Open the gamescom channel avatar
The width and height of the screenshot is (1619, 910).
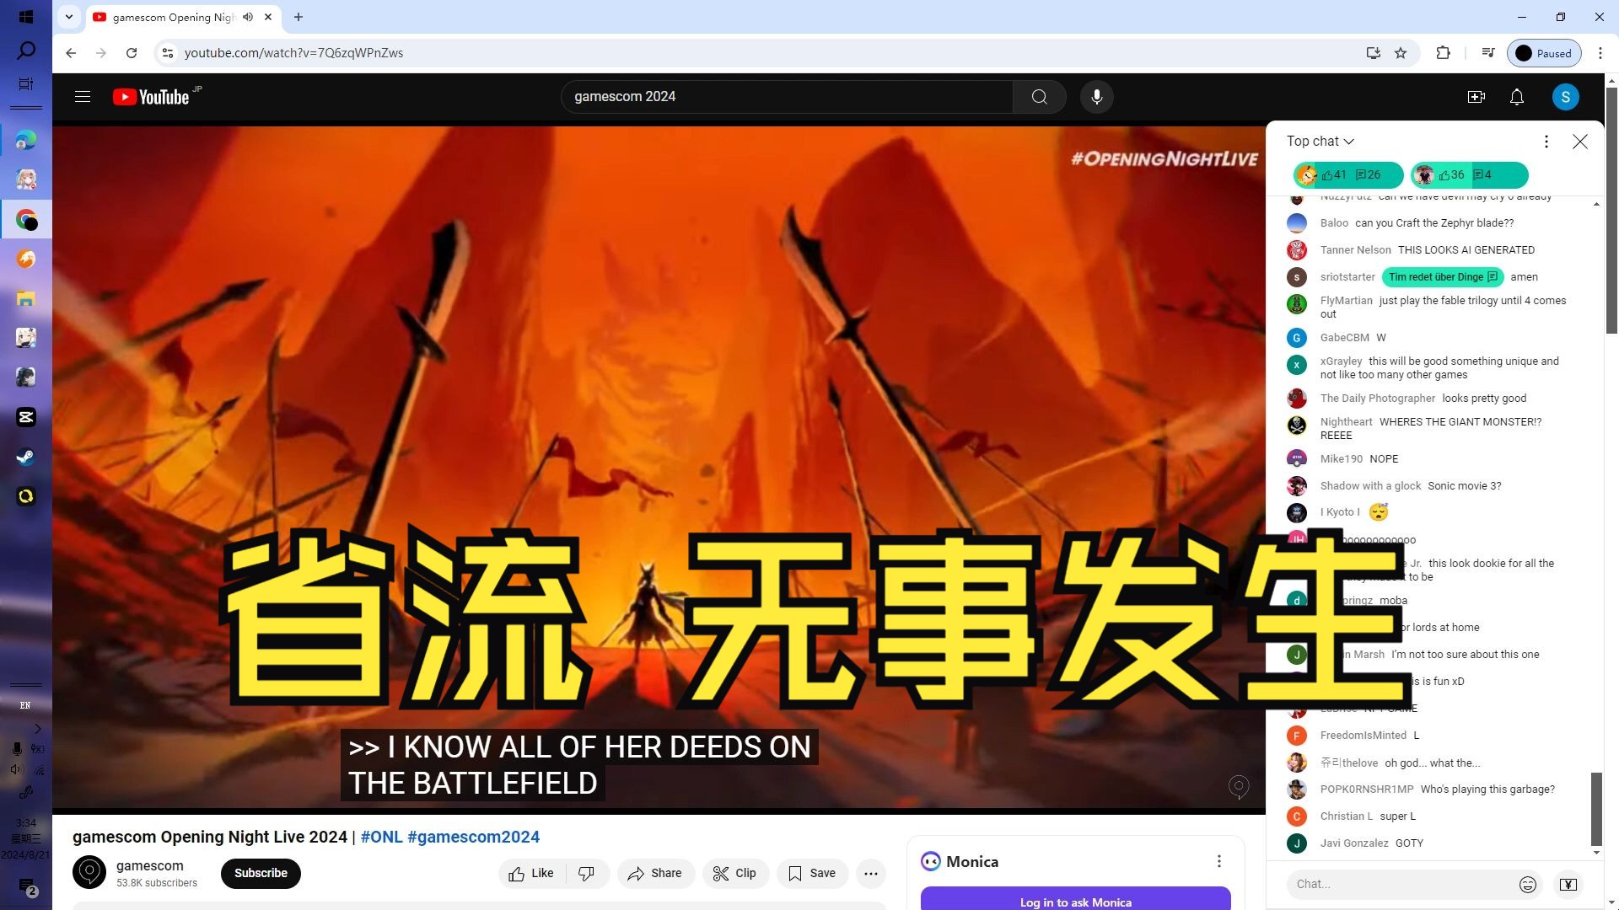(x=89, y=873)
